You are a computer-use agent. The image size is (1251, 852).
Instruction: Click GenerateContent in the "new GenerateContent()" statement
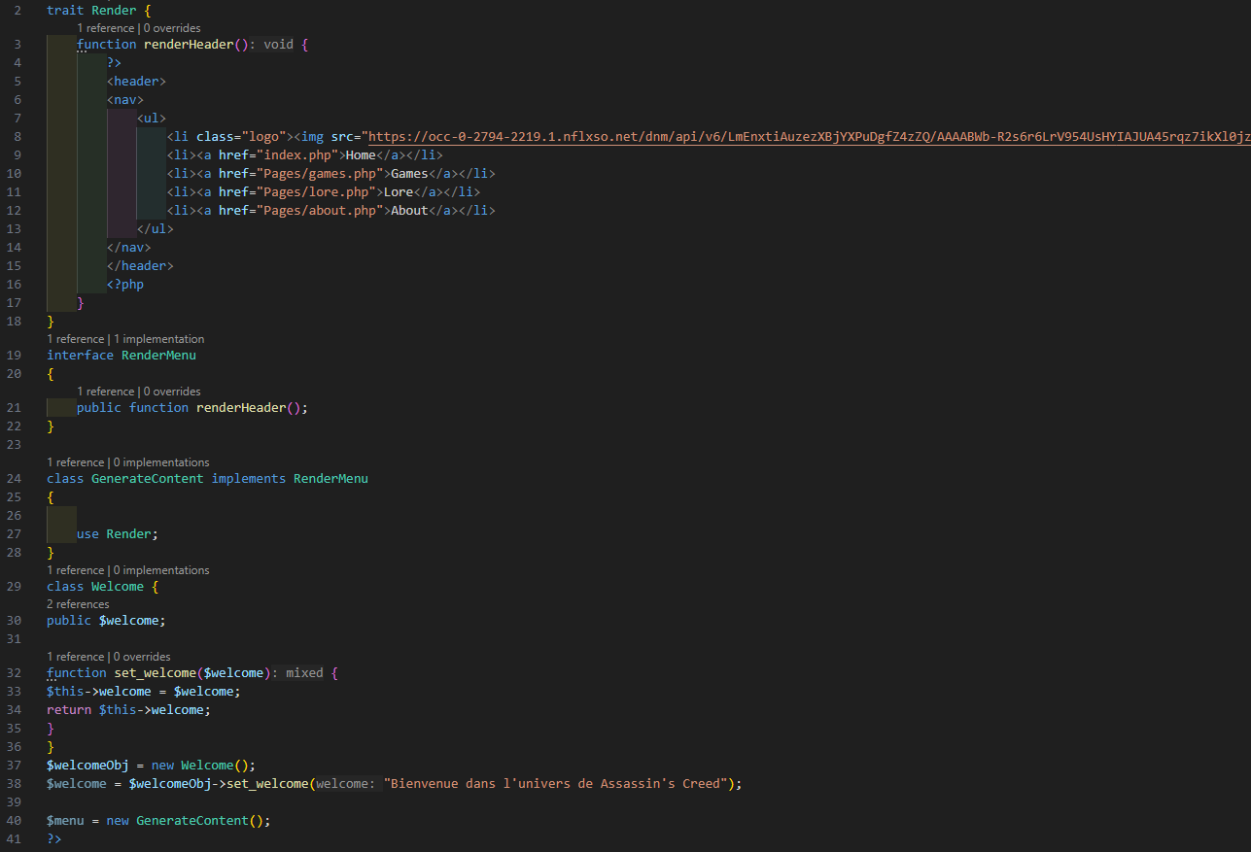click(191, 821)
